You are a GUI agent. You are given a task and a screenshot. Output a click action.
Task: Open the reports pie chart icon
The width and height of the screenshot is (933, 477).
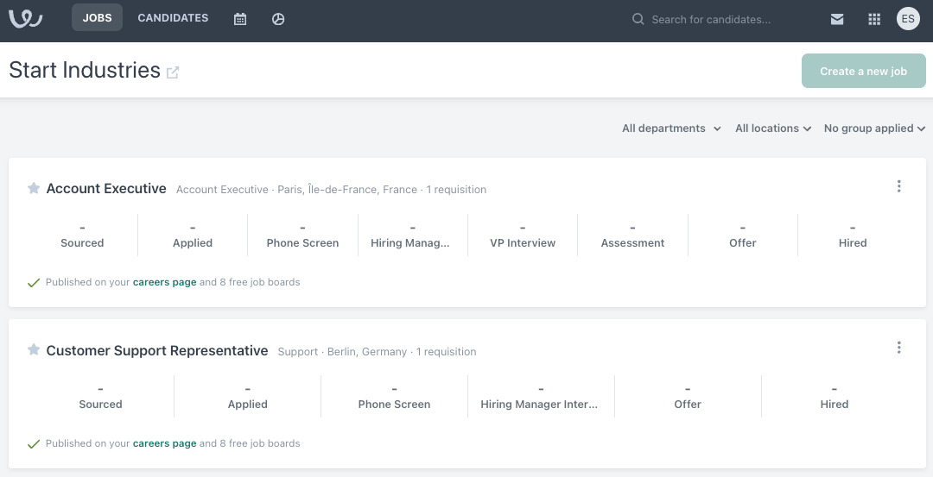pyautogui.click(x=278, y=19)
